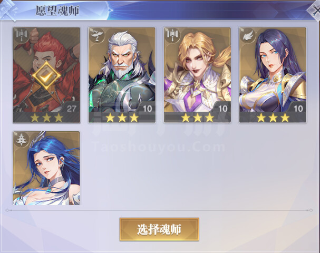
Task: Click the class icon on red-haired card
Action: [x=22, y=35]
